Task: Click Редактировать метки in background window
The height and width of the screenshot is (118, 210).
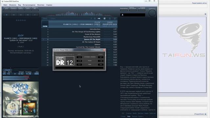Action: click(199, 3)
